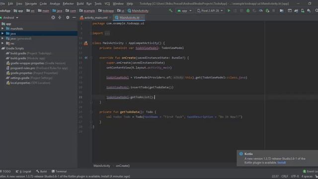Click the override gutter icon beside onCreate
Viewport: 318px width, 179px height.
coord(86,58)
